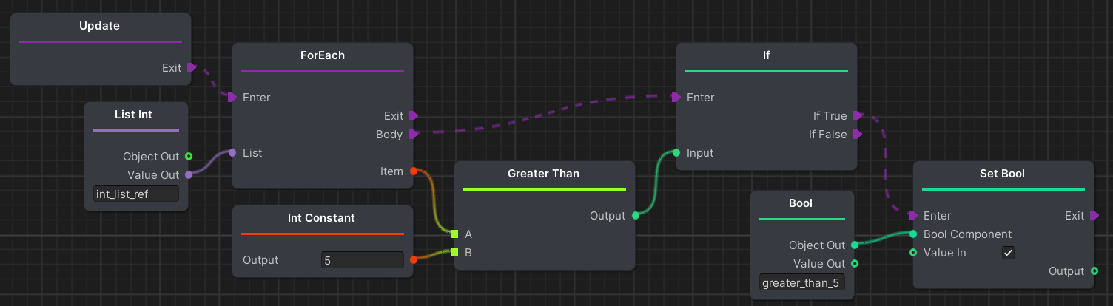Viewport: 1113px width, 306px height.
Task: Click the If True output port
Action: click(857, 115)
